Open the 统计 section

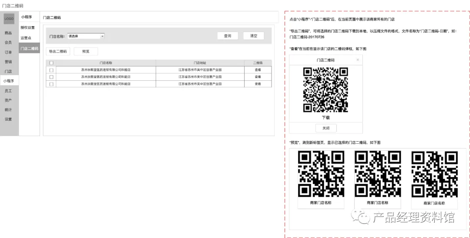[x=8, y=110]
